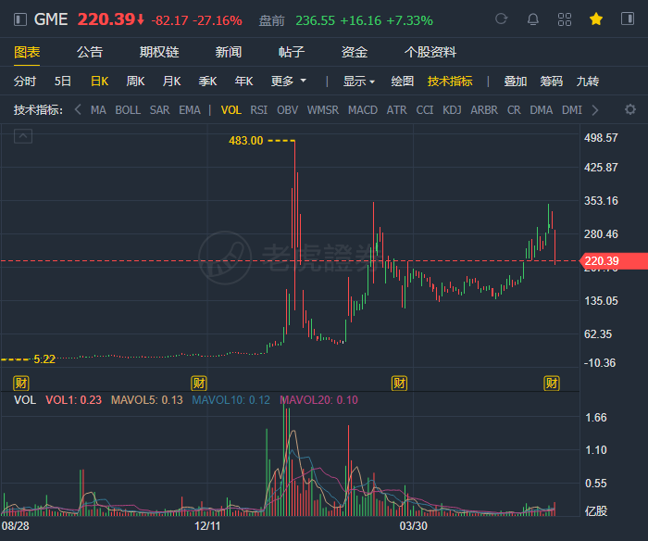Select the CR indicator
This screenshot has height=541, width=648.
point(514,110)
